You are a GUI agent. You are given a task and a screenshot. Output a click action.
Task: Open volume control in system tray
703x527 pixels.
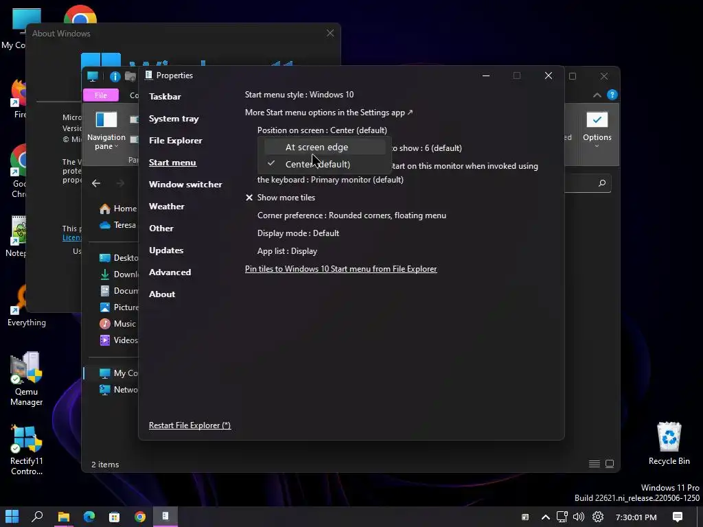click(578, 517)
